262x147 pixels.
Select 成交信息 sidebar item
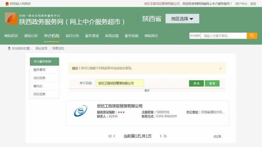45,78
